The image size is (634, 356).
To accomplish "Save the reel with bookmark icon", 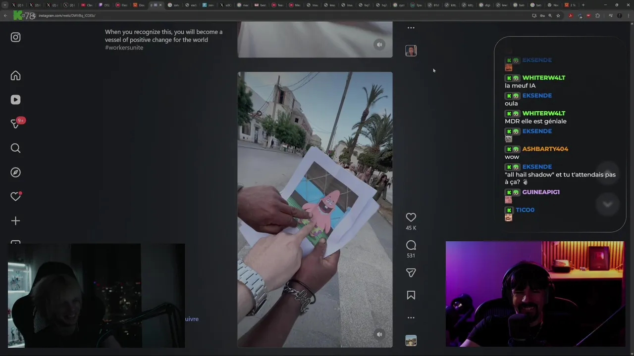I will tap(411, 295).
